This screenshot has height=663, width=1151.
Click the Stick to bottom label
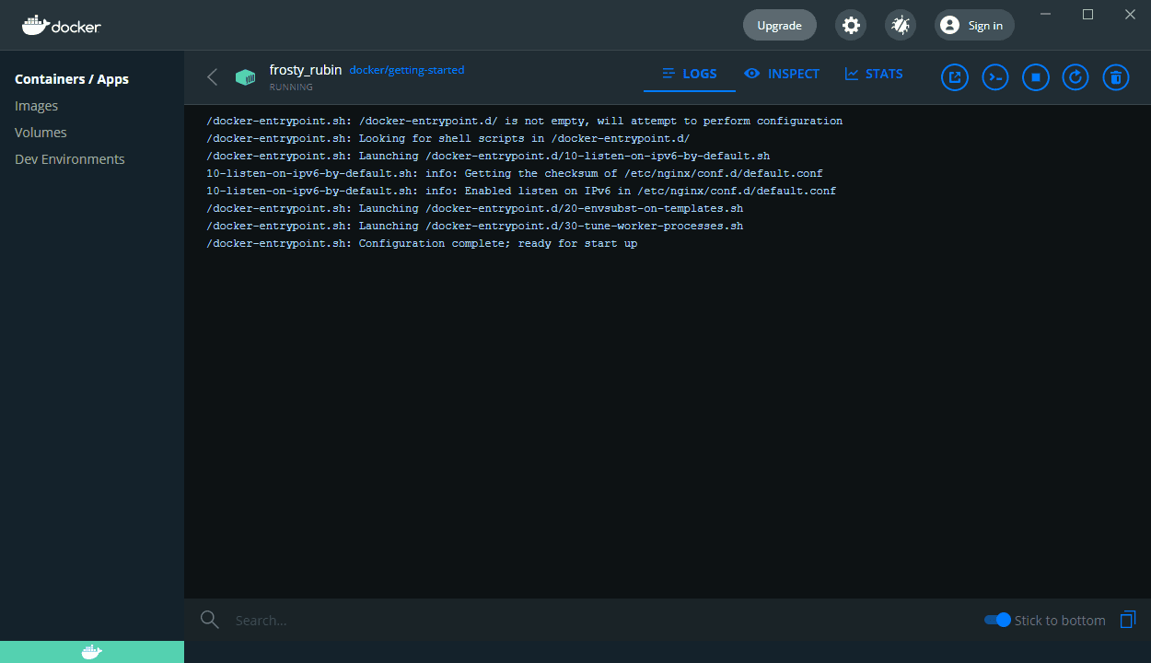[1060, 621]
